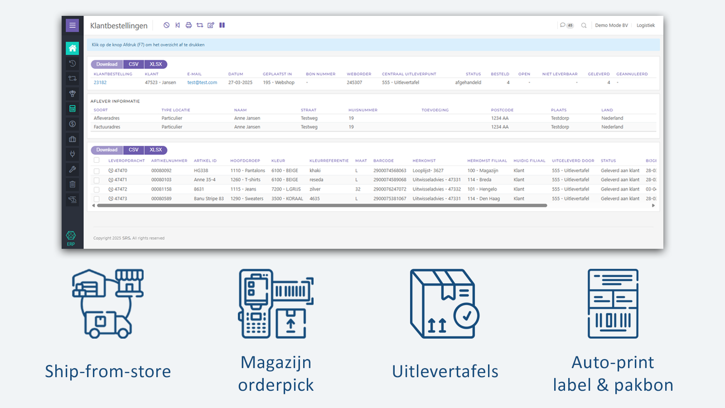The width and height of the screenshot is (725, 408).
Task: Click the edit pencil toolbar icon
Action: (x=211, y=25)
